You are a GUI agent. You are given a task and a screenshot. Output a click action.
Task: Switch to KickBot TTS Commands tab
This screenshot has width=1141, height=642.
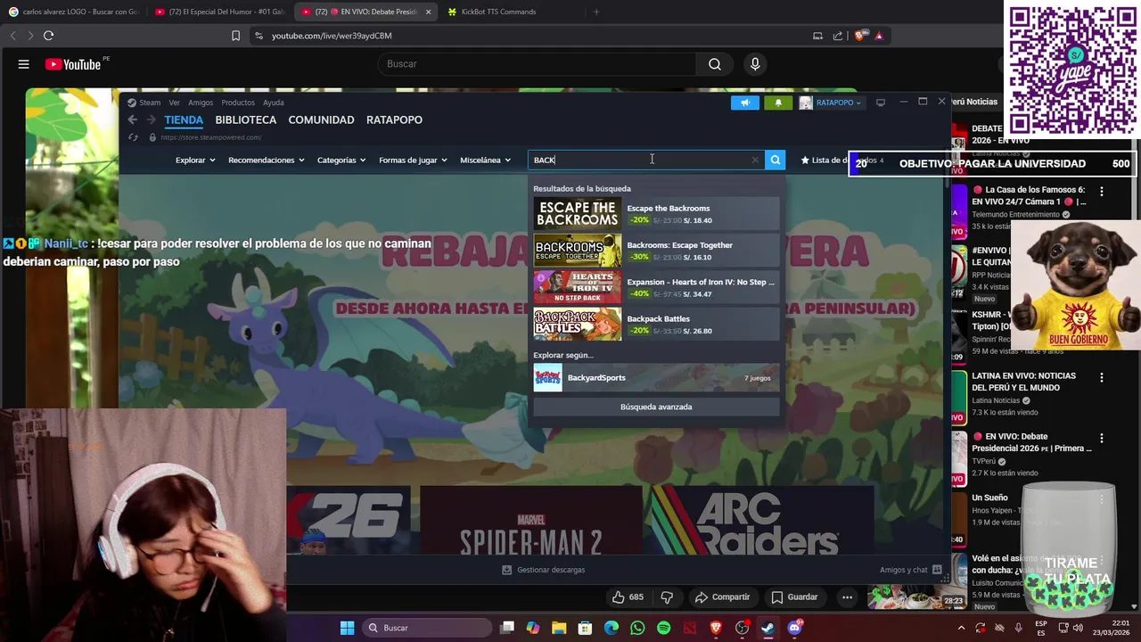tap(498, 12)
